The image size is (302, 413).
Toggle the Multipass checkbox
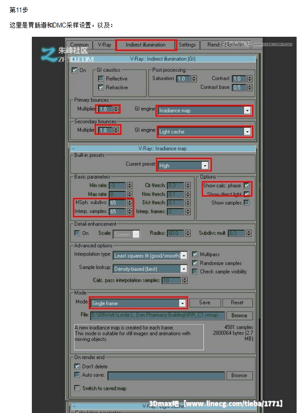[195, 254]
